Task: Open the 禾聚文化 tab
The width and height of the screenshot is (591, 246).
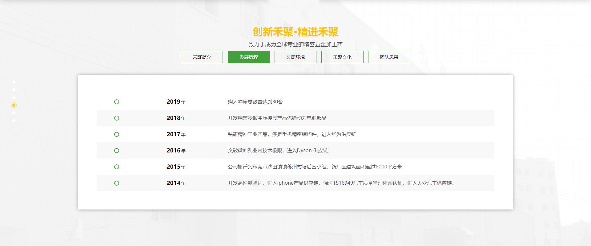Action: [342, 57]
